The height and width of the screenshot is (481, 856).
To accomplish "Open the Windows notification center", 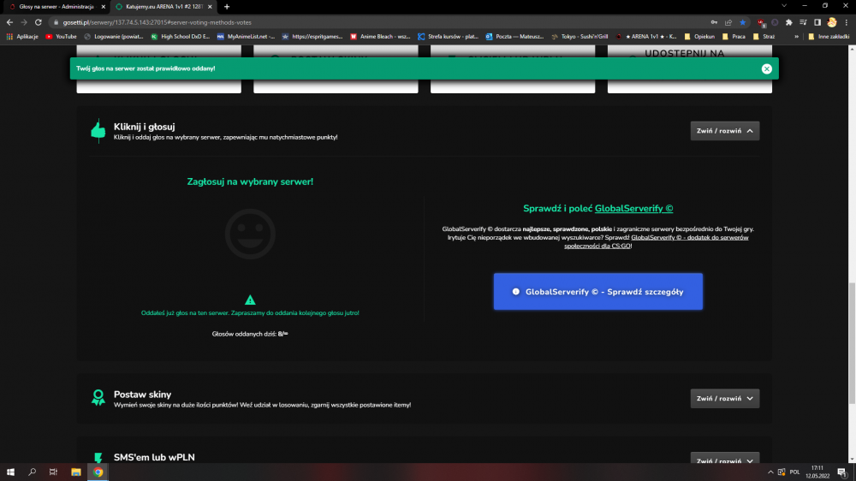I will coord(843,472).
